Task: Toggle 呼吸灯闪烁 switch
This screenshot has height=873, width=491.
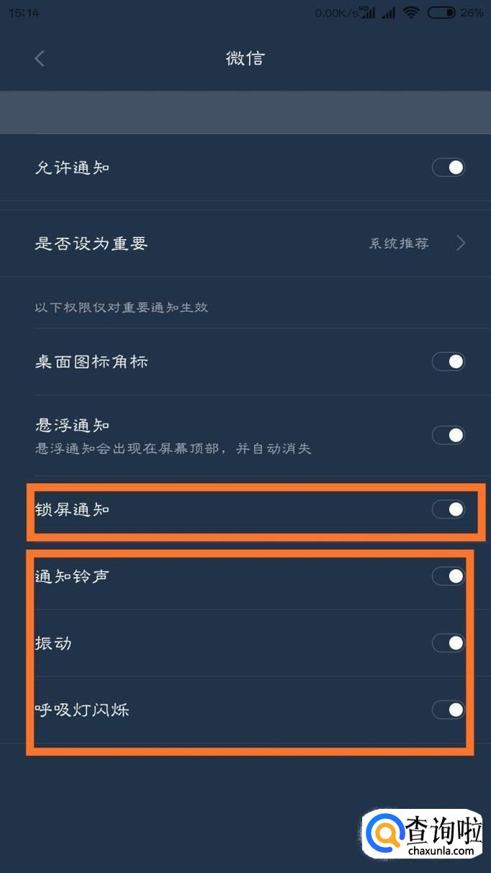Action: pos(449,710)
